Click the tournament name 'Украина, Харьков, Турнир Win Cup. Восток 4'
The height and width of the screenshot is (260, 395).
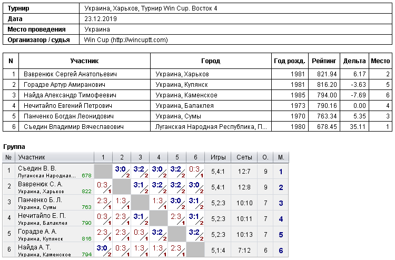[151, 8]
